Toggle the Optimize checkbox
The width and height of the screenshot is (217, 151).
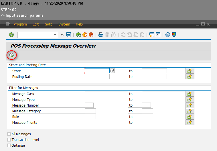point(9,146)
